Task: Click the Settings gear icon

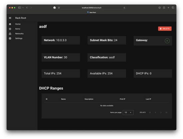Action: tap(10, 38)
